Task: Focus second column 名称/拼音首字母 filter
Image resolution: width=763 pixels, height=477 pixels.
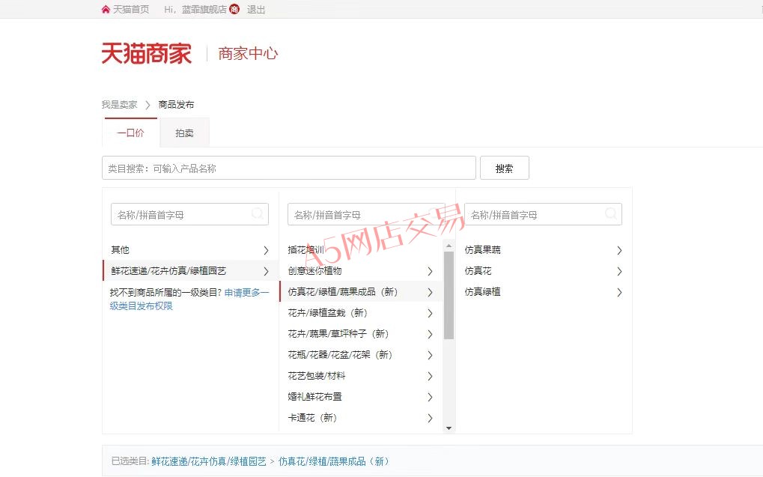Action: (366, 214)
